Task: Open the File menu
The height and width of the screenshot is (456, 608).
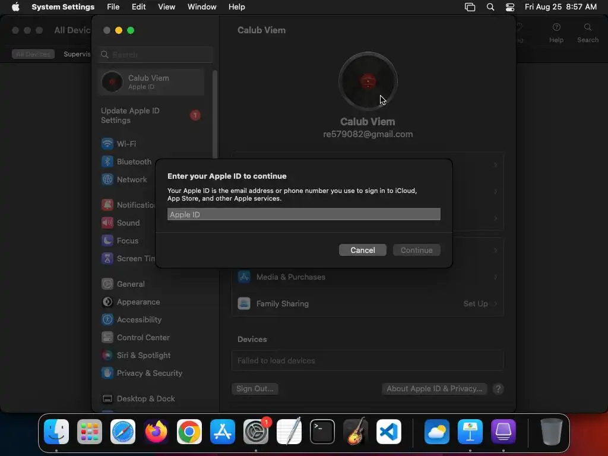Action: (113, 7)
